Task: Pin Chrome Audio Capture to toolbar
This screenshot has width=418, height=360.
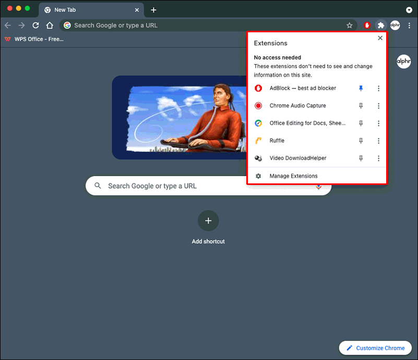Action: coord(361,106)
